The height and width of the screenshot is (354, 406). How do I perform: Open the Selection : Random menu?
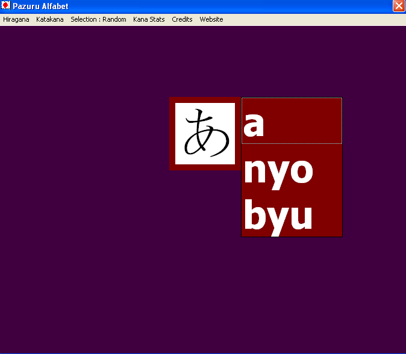(x=98, y=19)
